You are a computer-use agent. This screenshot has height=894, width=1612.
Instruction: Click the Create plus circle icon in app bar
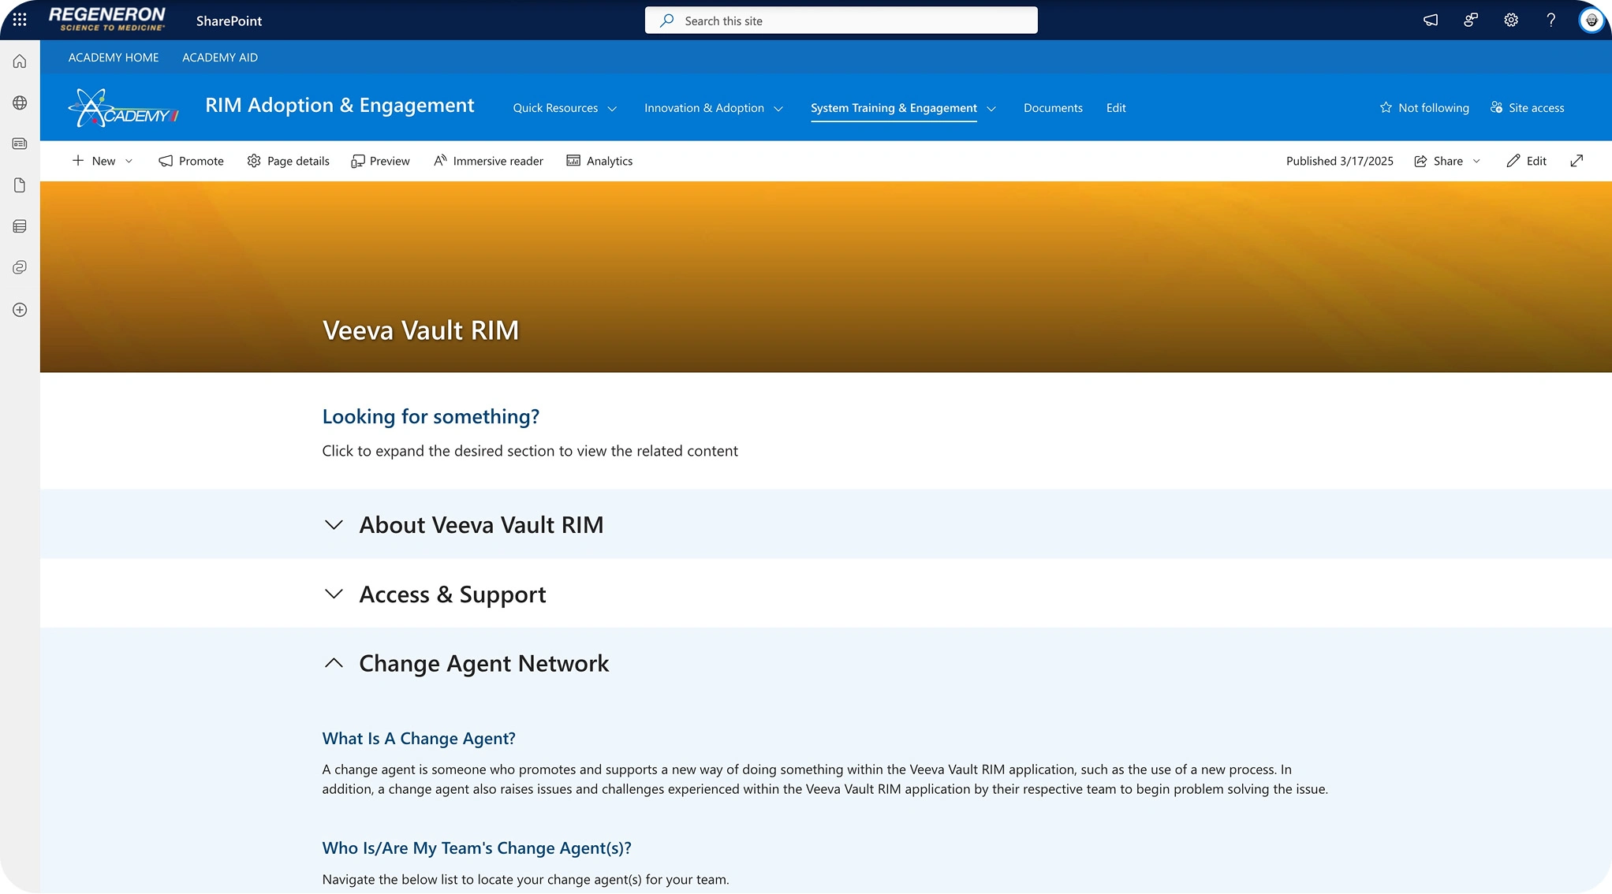tap(20, 310)
